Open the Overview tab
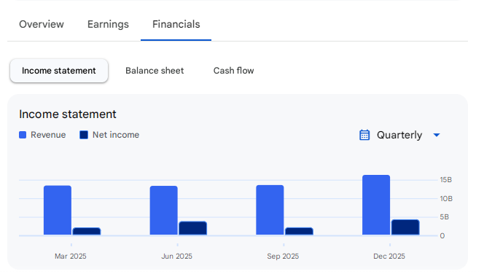This screenshot has width=484, height=274. pyautogui.click(x=42, y=24)
